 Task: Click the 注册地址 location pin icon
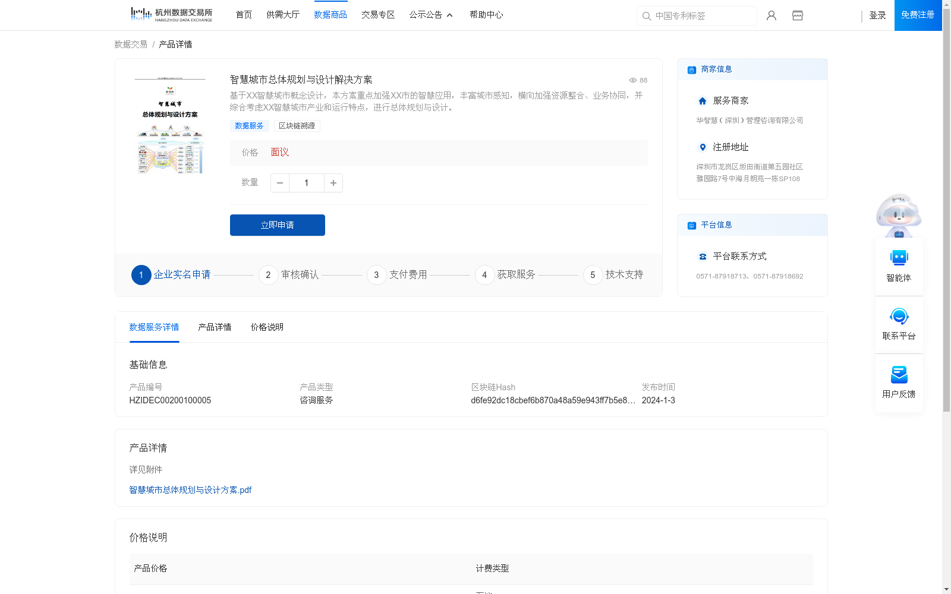[703, 147]
